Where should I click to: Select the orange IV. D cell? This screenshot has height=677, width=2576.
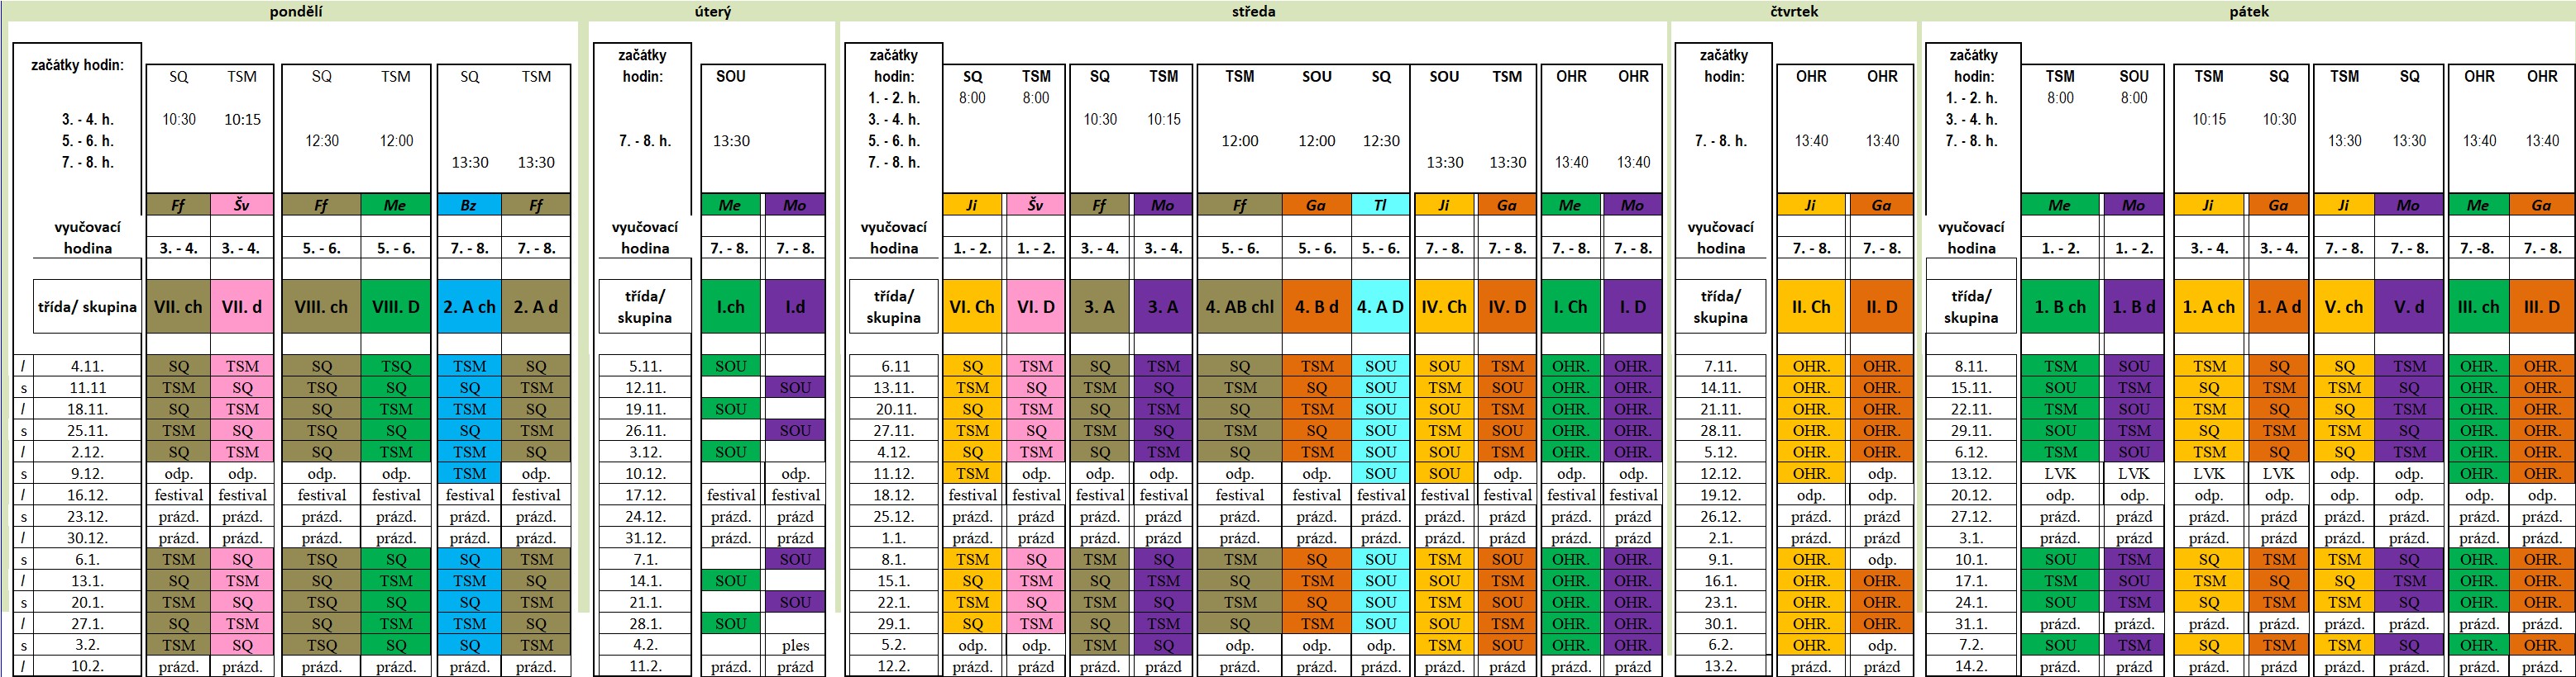coord(1507,306)
